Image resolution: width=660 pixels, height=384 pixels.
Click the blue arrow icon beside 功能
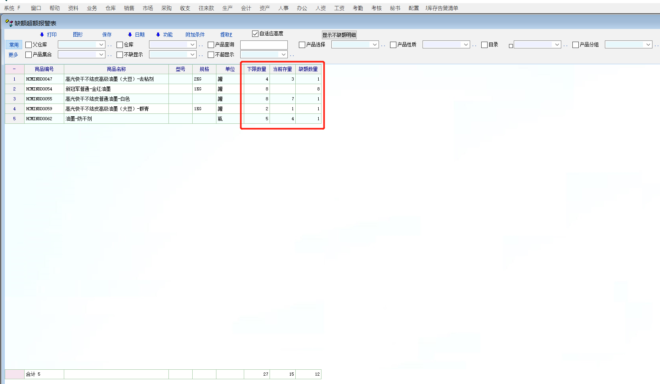pos(158,35)
